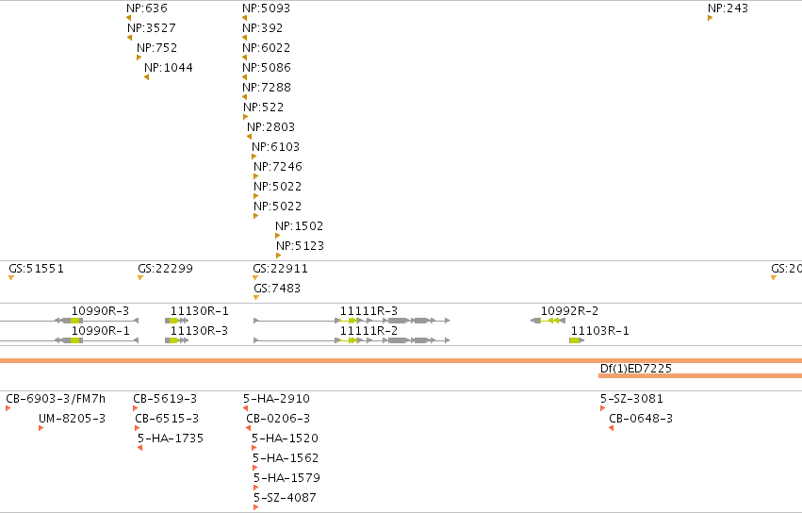The image size is (802, 513).
Task: Select the red arrow under 5-SZ-3081
Action: click(x=603, y=408)
